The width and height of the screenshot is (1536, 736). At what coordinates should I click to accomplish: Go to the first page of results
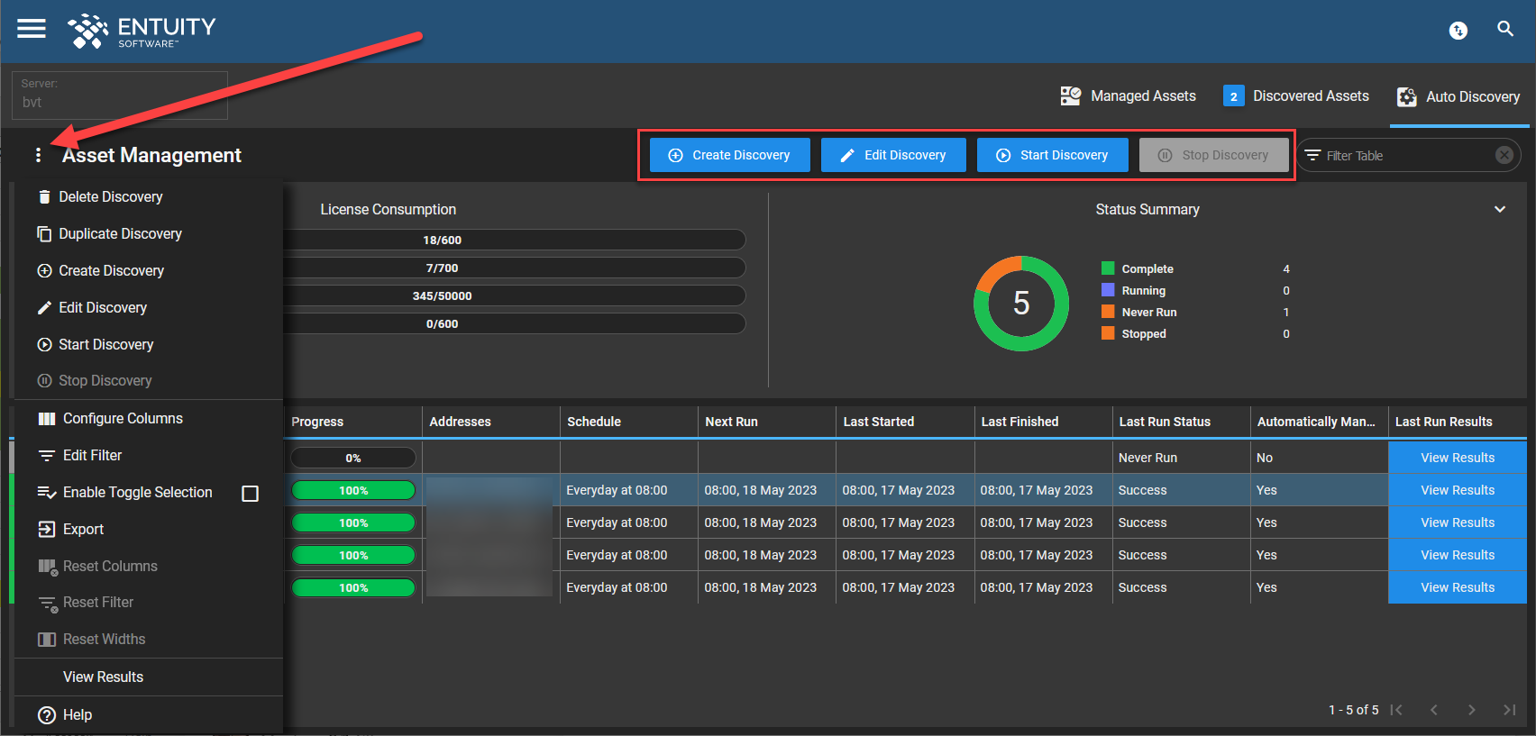1396,710
